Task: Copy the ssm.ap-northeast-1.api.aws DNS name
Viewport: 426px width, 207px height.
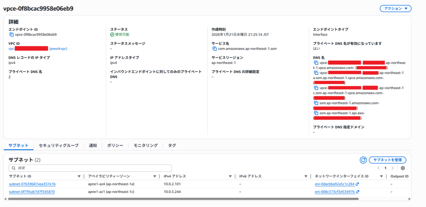Action: (316, 113)
